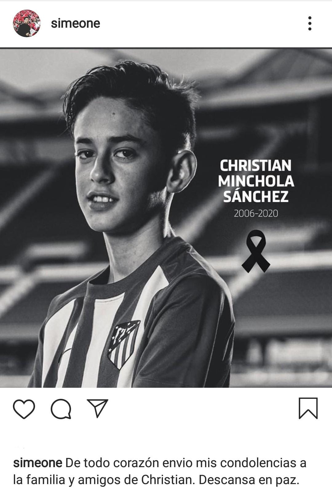Tap the 2006-2020 dates in the photo
Screen dimensions: 332x489
256,213
